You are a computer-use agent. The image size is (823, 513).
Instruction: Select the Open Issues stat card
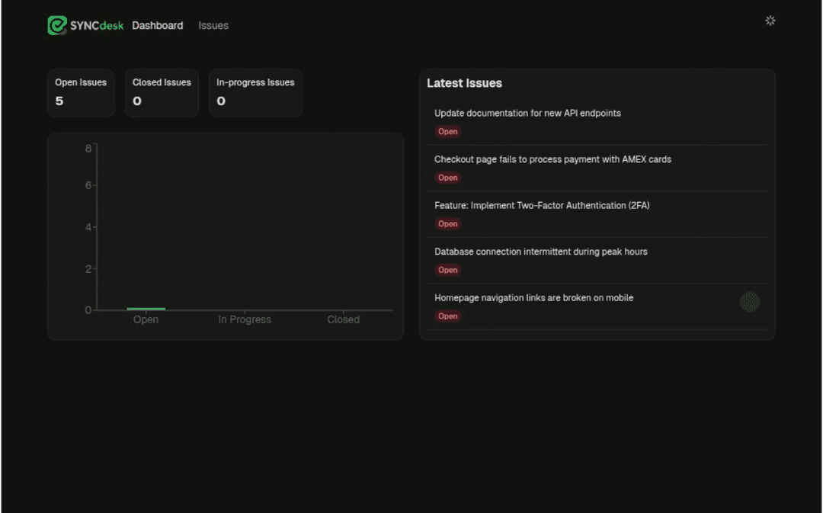[x=81, y=93]
